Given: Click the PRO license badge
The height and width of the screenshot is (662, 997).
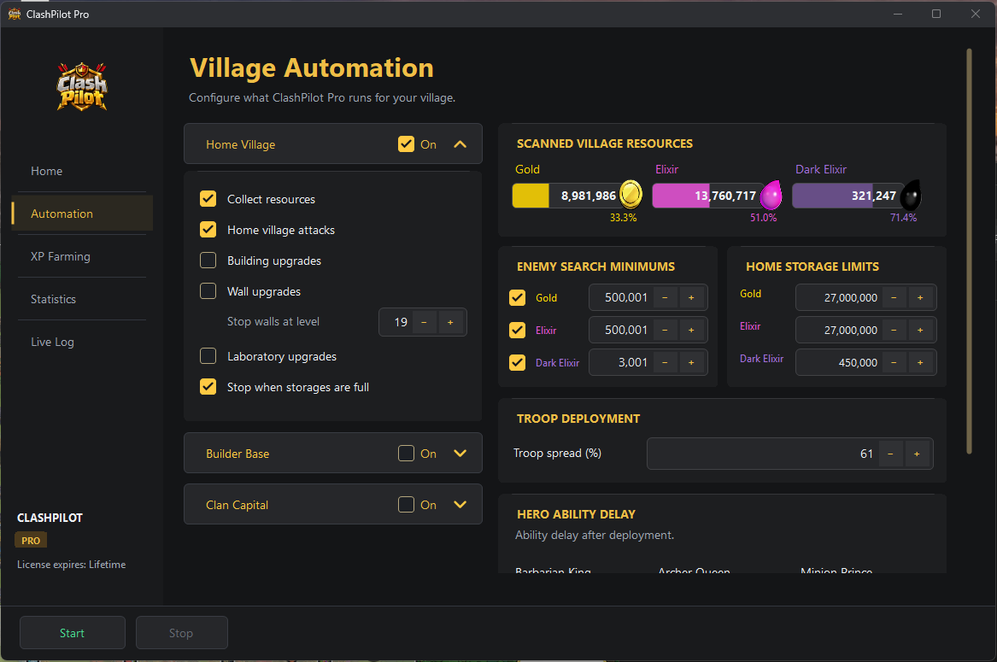Looking at the screenshot, I should (31, 541).
